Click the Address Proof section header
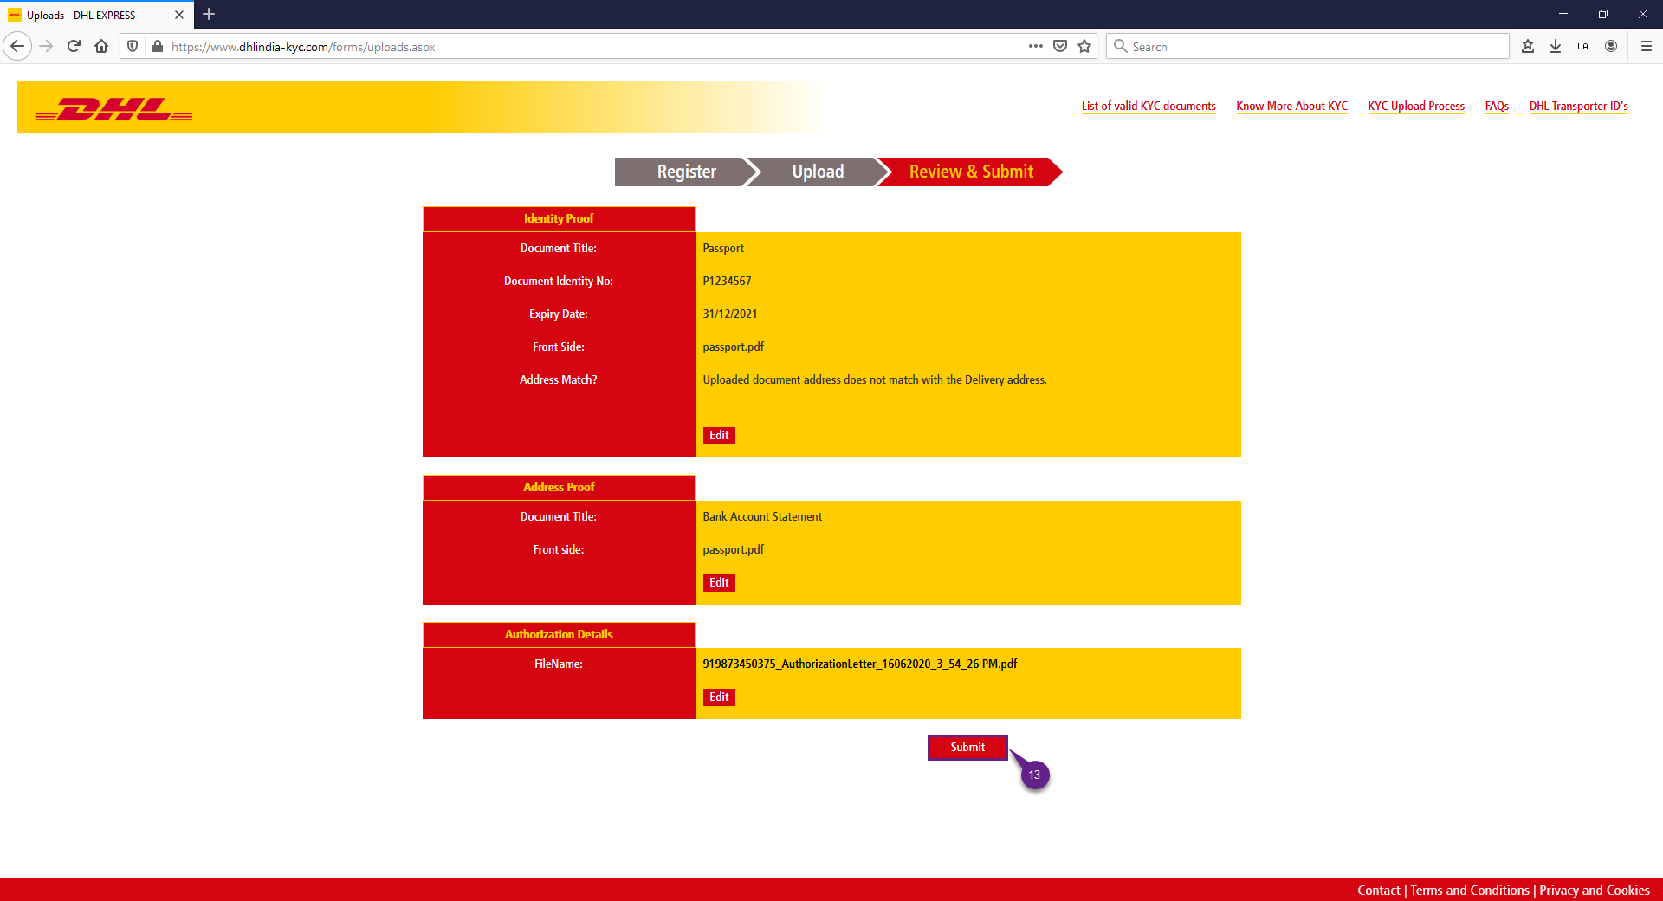Screen dimensions: 1663x901 point(559,487)
